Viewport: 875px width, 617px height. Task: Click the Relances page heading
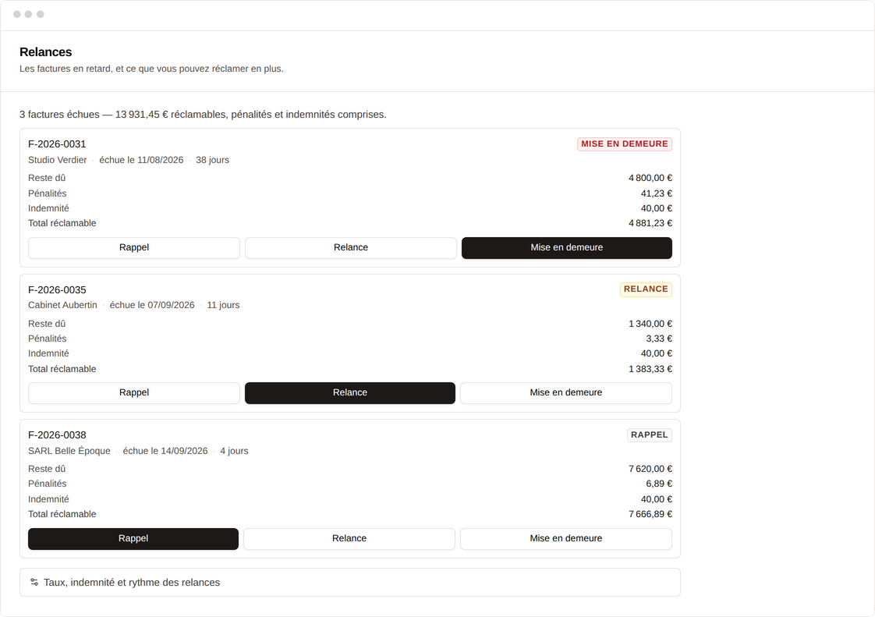[x=46, y=52]
